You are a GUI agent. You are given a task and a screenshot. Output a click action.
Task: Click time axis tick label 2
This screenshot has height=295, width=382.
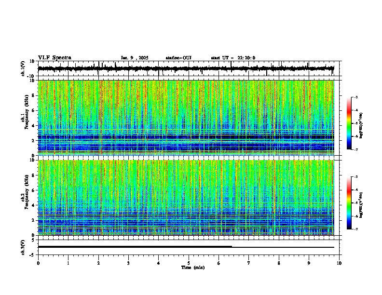[98, 263]
